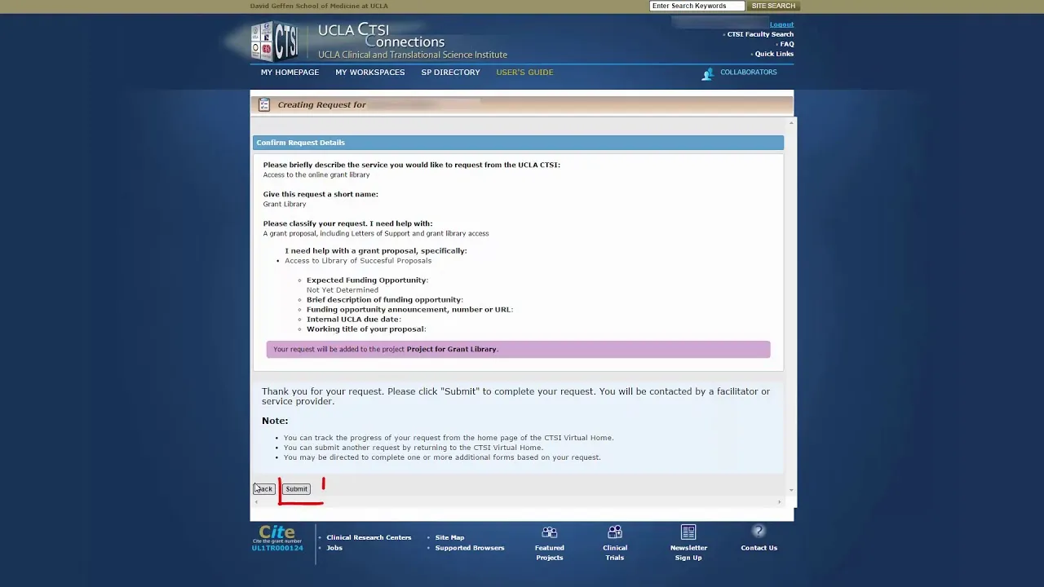
Task: Click the Cite the grant number logo
Action: point(277,534)
